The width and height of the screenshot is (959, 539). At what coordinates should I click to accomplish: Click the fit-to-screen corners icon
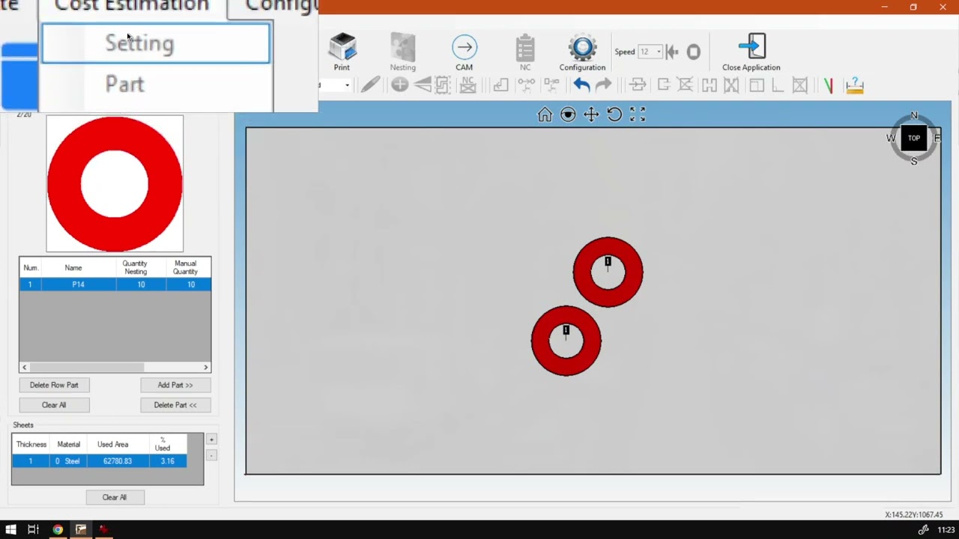[x=638, y=115]
